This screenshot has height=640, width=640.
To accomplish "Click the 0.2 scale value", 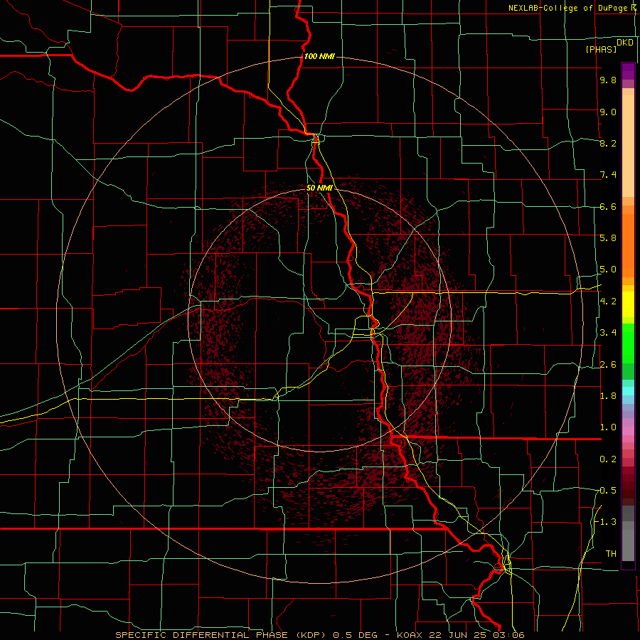I will (608, 459).
